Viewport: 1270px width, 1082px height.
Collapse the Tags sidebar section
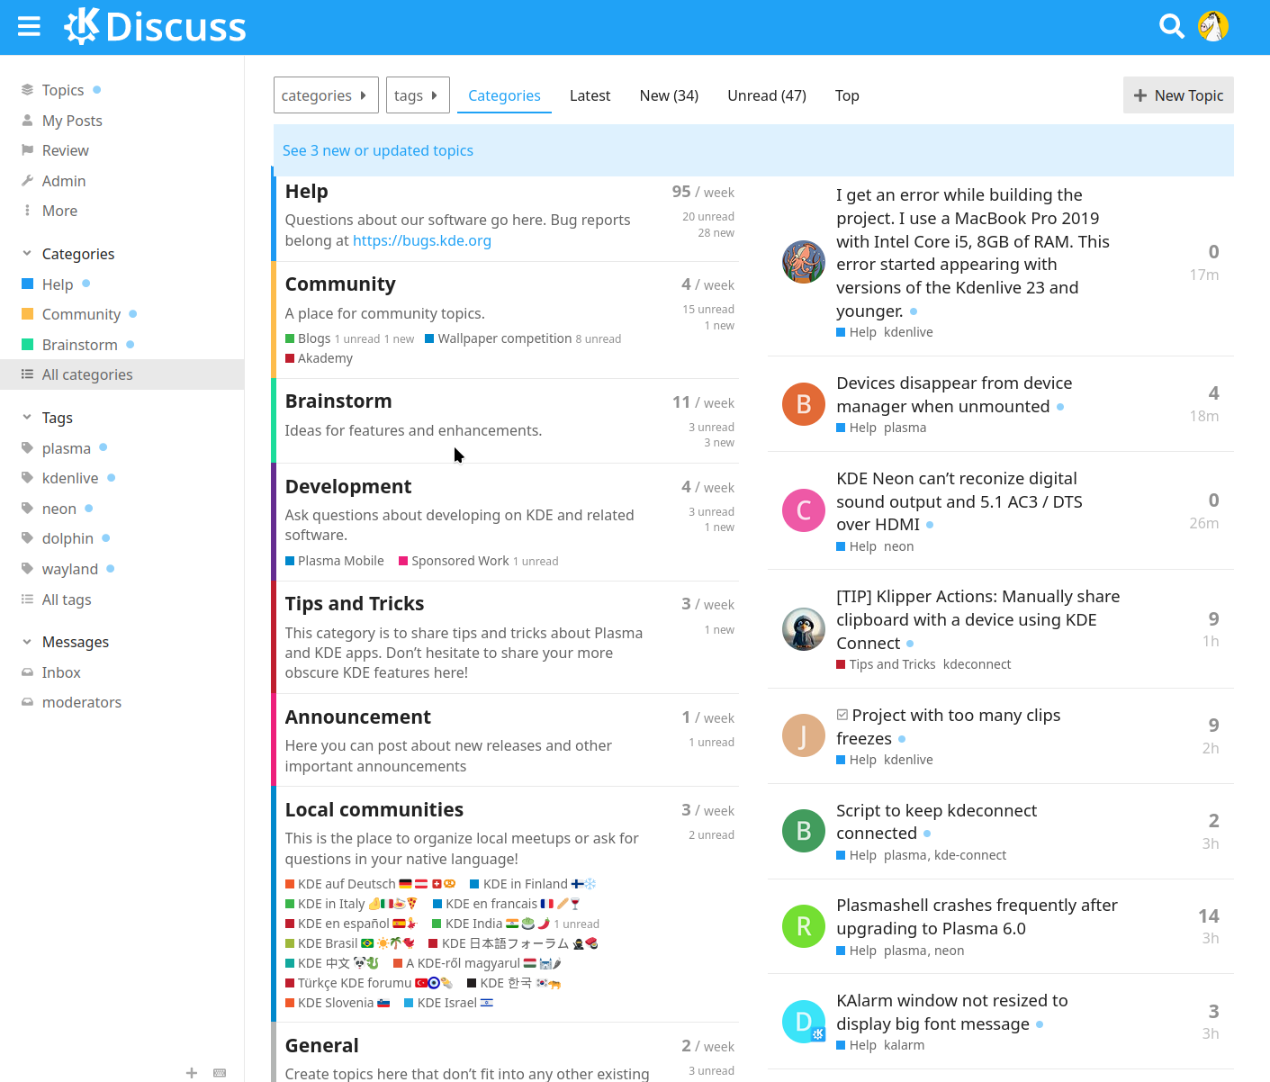[x=27, y=418]
